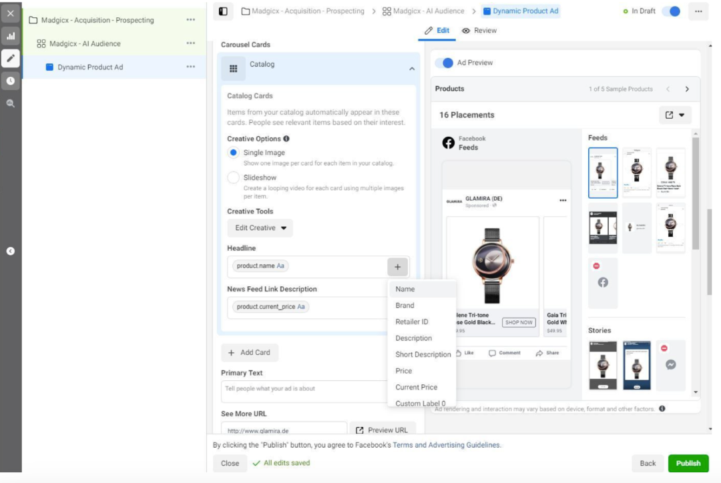Image resolution: width=721 pixels, height=483 pixels.
Task: Open three-dot menu for Dynamic Product Ad
Action: pyautogui.click(x=191, y=67)
